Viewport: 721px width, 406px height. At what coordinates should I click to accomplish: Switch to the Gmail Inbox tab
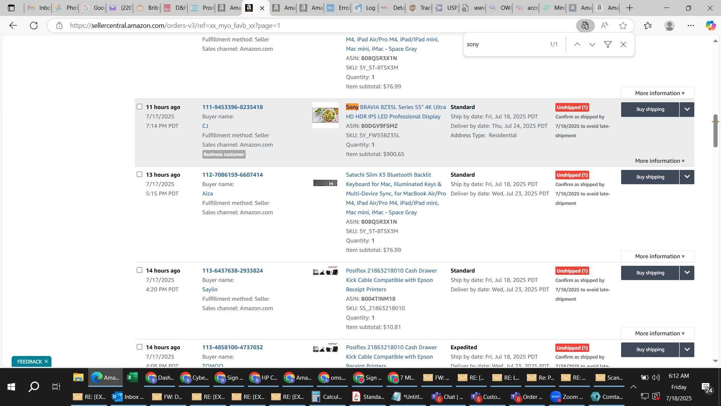pyautogui.click(x=39, y=8)
